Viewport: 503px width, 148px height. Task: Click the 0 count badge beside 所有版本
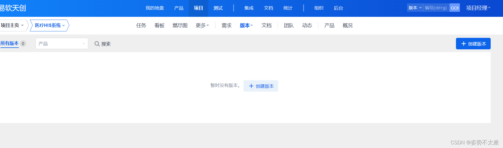coord(23,44)
